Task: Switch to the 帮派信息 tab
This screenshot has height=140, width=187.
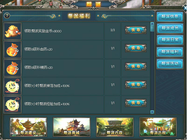Action: (170, 17)
